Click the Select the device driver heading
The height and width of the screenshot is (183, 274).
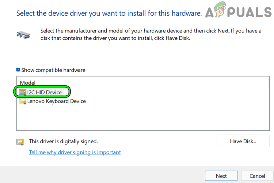[x=109, y=14]
